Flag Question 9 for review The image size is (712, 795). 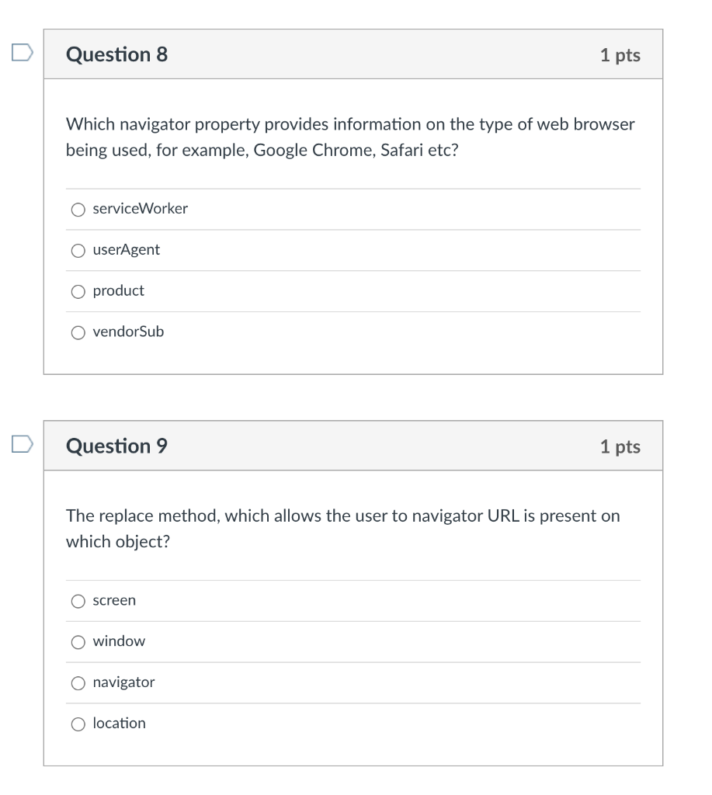tap(23, 445)
